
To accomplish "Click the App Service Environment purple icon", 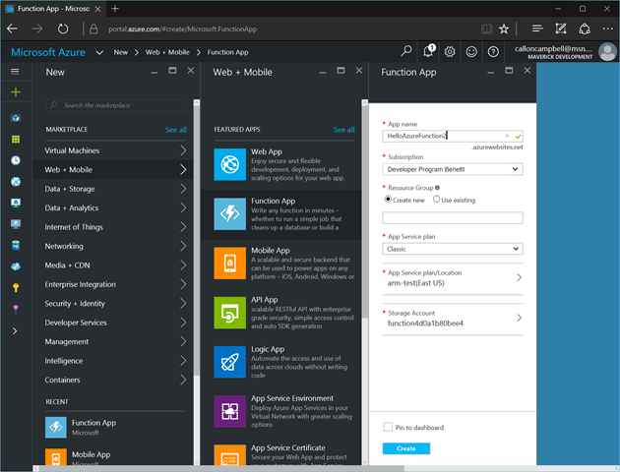I will click(229, 411).
